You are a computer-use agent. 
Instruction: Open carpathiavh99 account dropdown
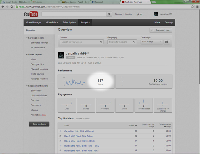[x=167, y=14]
